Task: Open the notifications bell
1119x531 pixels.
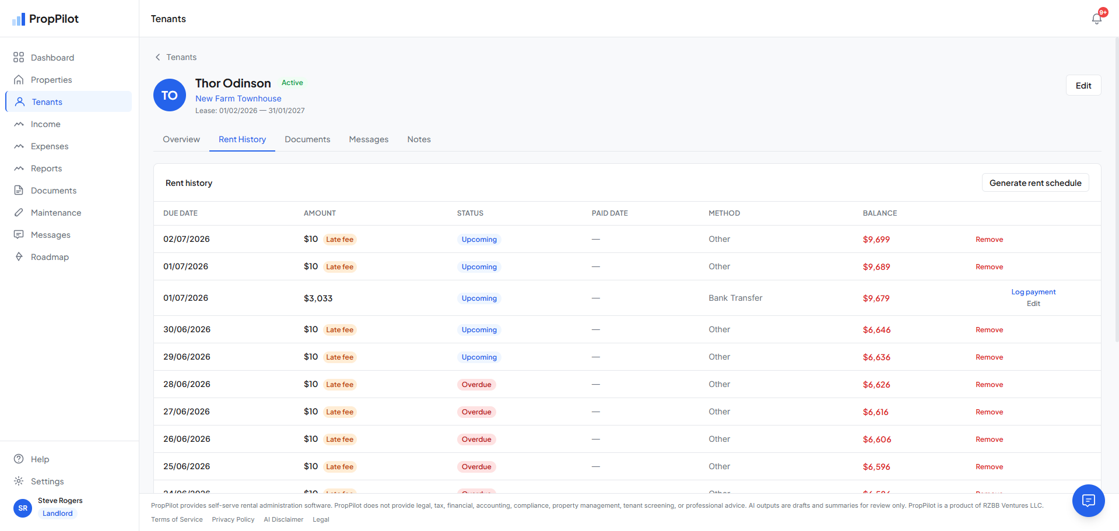Action: click(x=1097, y=19)
